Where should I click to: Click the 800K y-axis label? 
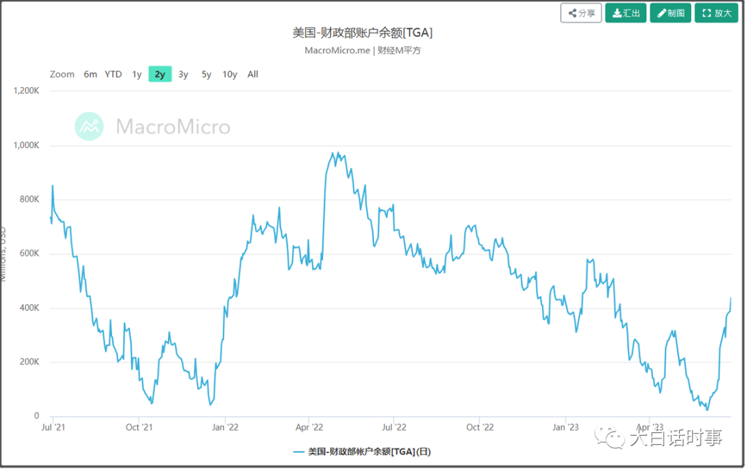30,200
